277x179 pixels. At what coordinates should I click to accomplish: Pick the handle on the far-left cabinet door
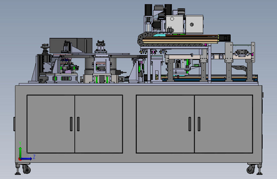click(x=71, y=124)
